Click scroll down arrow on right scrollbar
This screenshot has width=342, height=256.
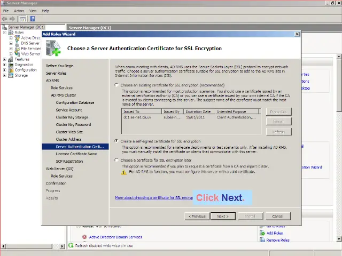(x=339, y=239)
